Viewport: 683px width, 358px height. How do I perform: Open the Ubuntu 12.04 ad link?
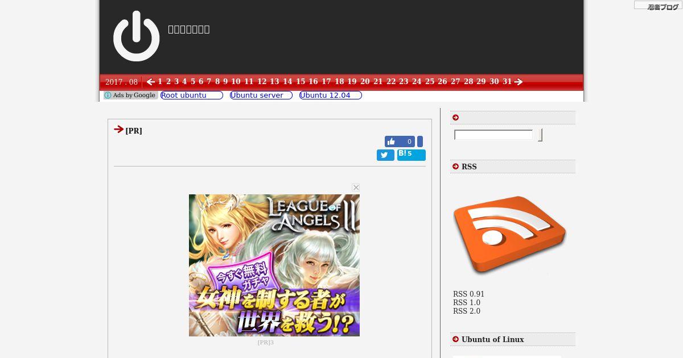pos(331,95)
